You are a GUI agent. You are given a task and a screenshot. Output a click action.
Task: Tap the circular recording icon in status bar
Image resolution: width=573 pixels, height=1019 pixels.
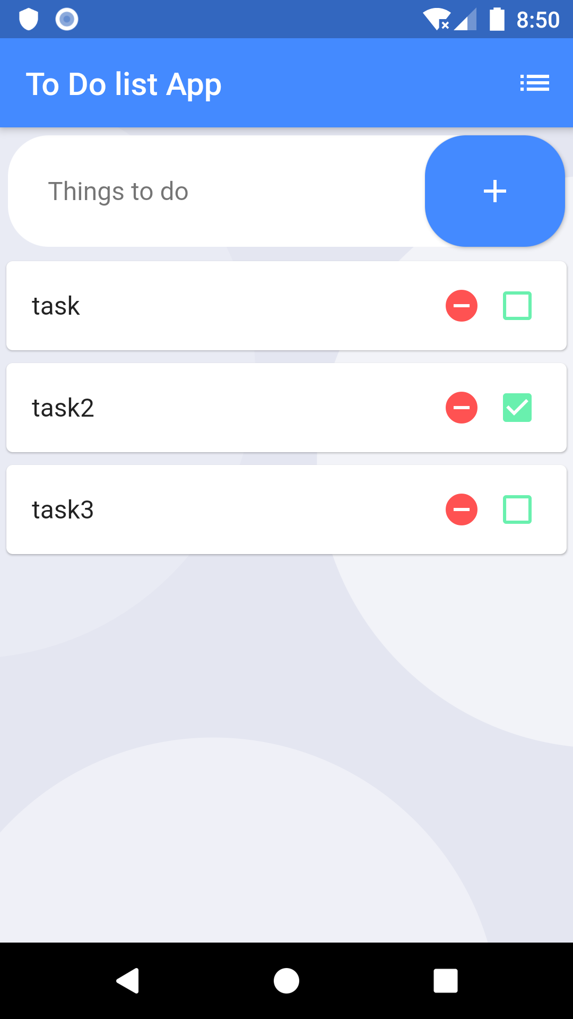click(67, 20)
